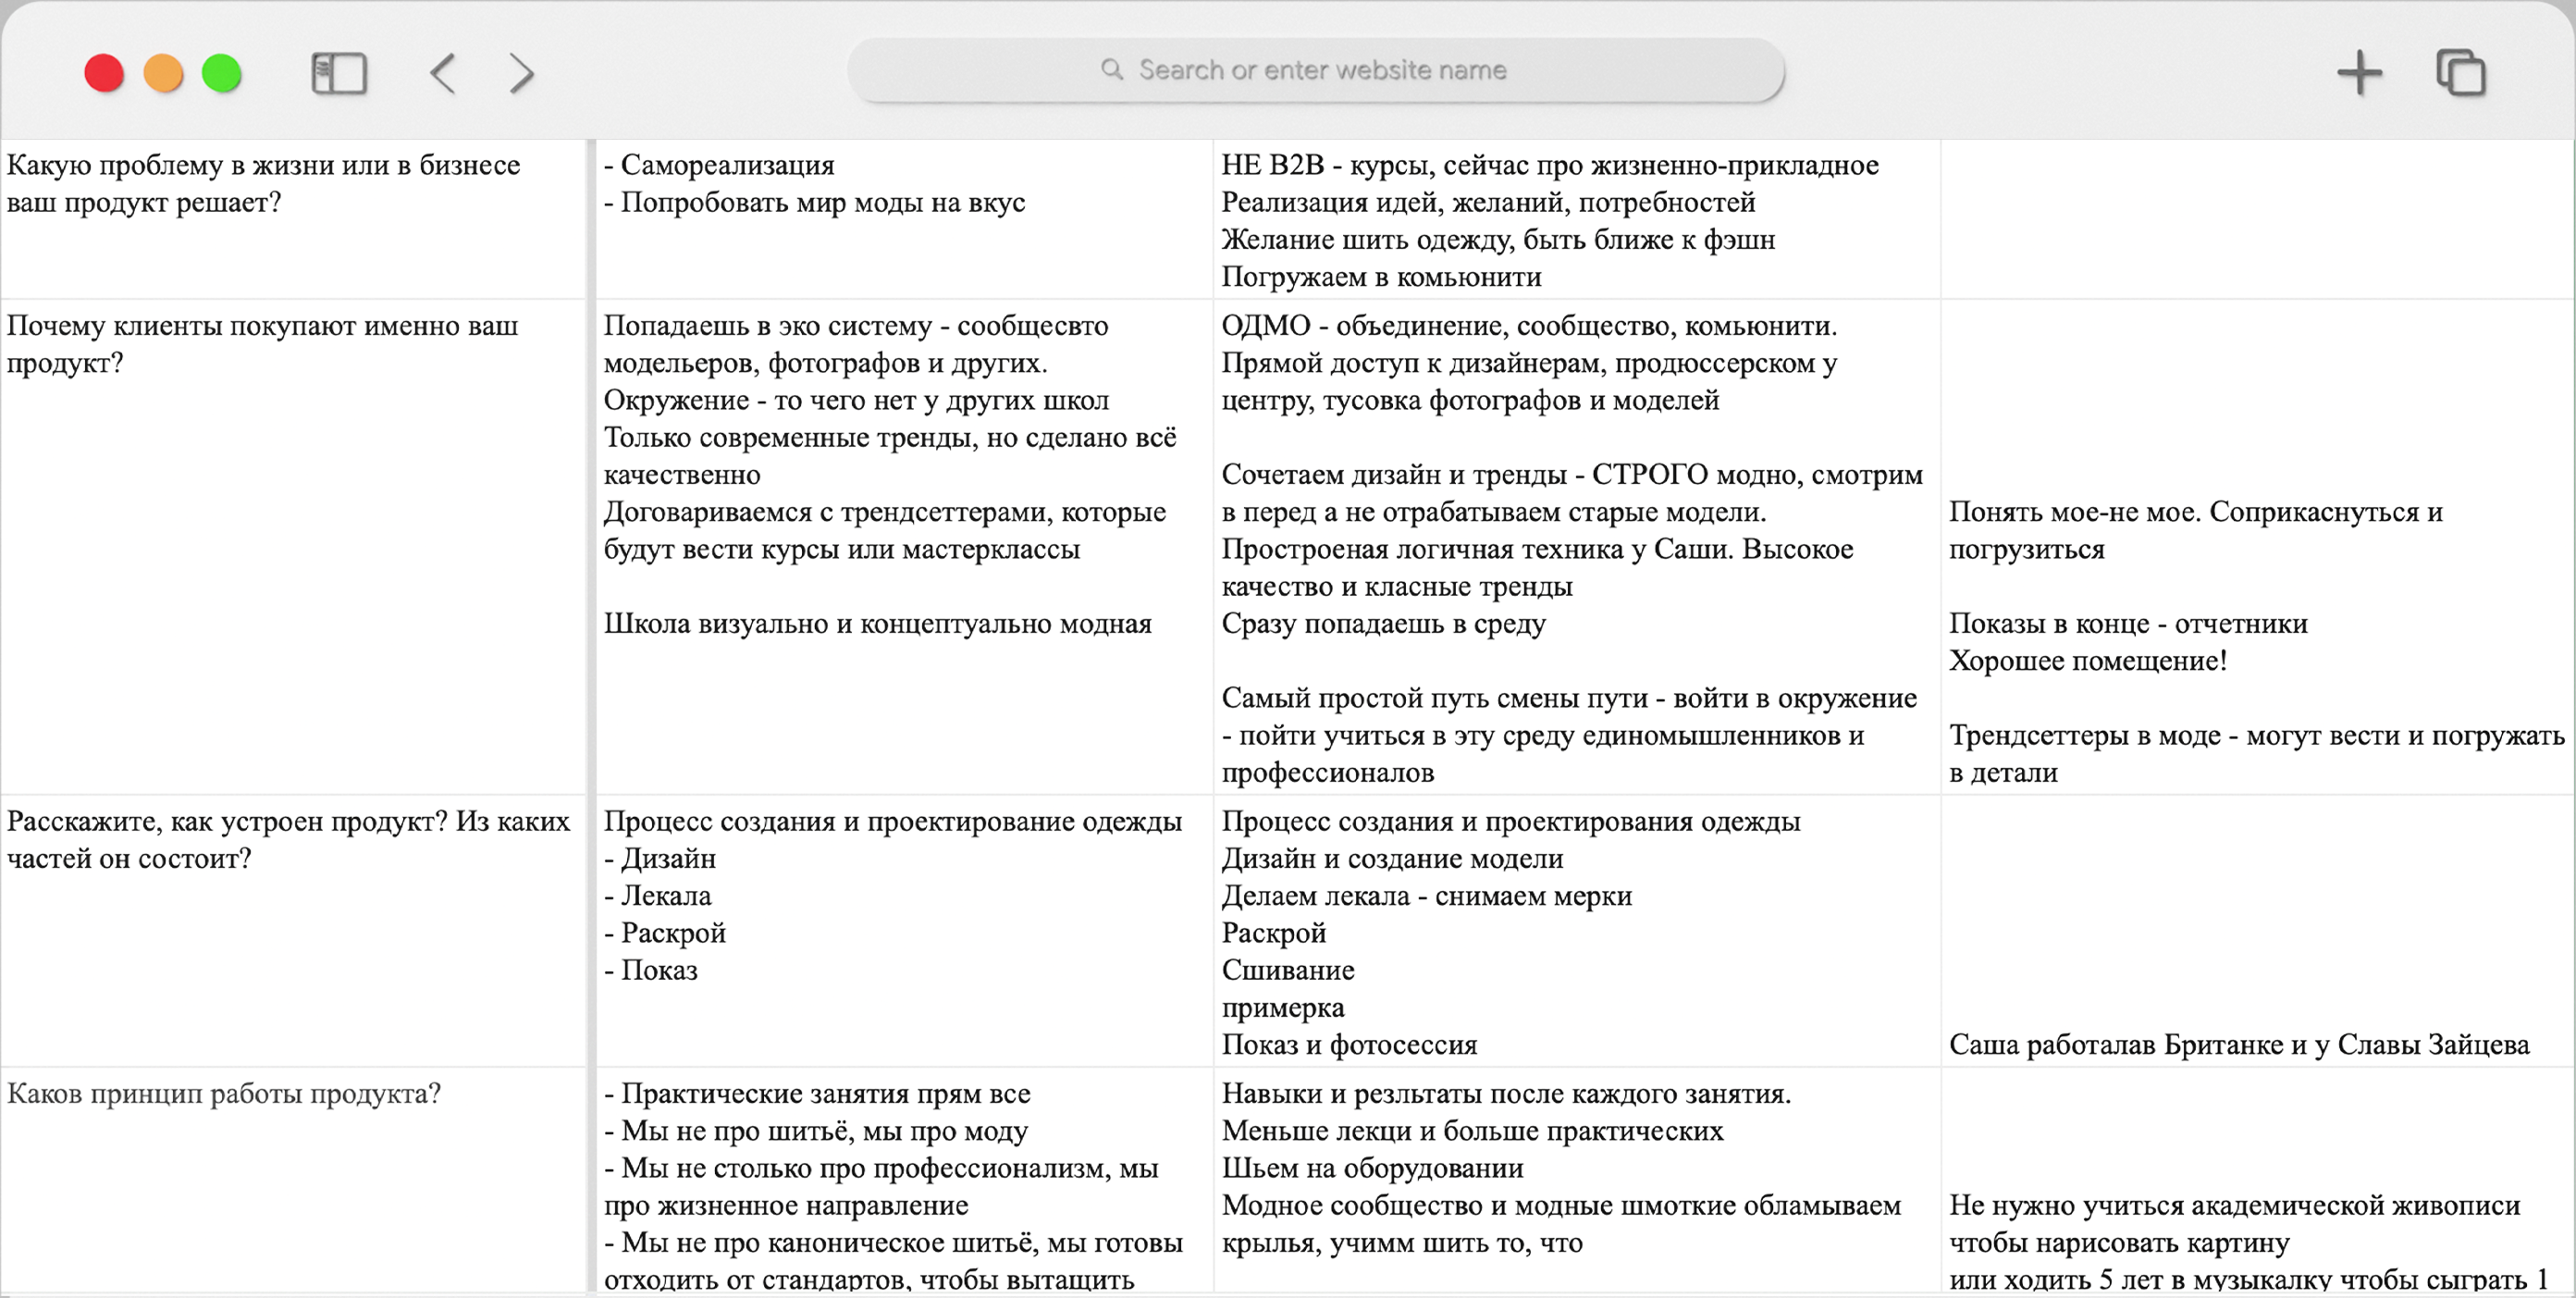The width and height of the screenshot is (2576, 1298).
Task: Maximize the window with the green button
Action: point(222,73)
